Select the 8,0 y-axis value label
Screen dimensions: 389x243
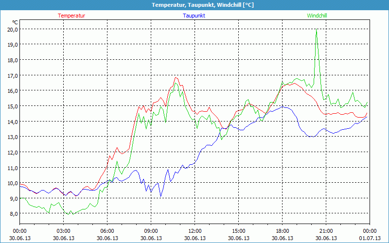13,214
